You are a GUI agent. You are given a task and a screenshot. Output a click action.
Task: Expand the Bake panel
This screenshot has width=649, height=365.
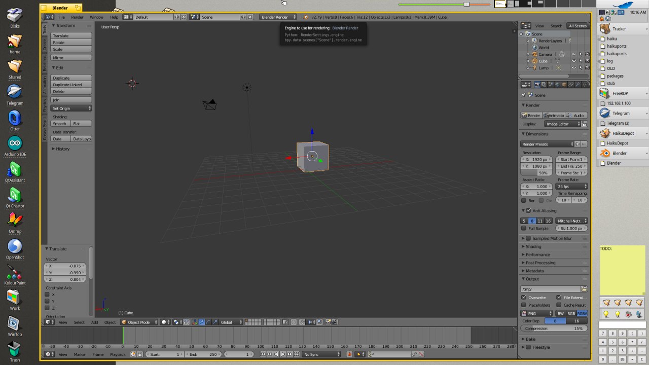coord(530,339)
